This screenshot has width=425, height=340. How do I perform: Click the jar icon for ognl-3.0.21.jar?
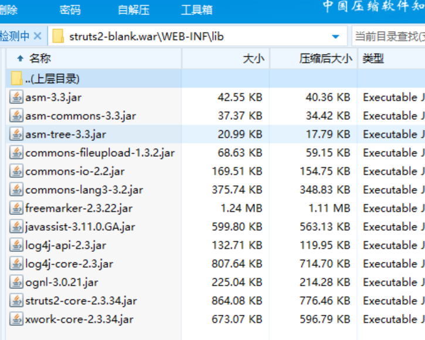click(x=16, y=282)
